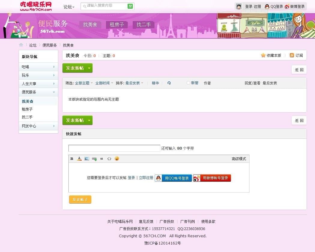The image size is (315, 252).
Task: Click the RSS subscribe icon
Action: (292, 55)
